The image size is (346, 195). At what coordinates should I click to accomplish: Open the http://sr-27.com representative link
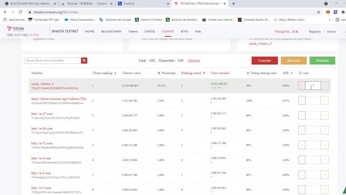(42, 114)
